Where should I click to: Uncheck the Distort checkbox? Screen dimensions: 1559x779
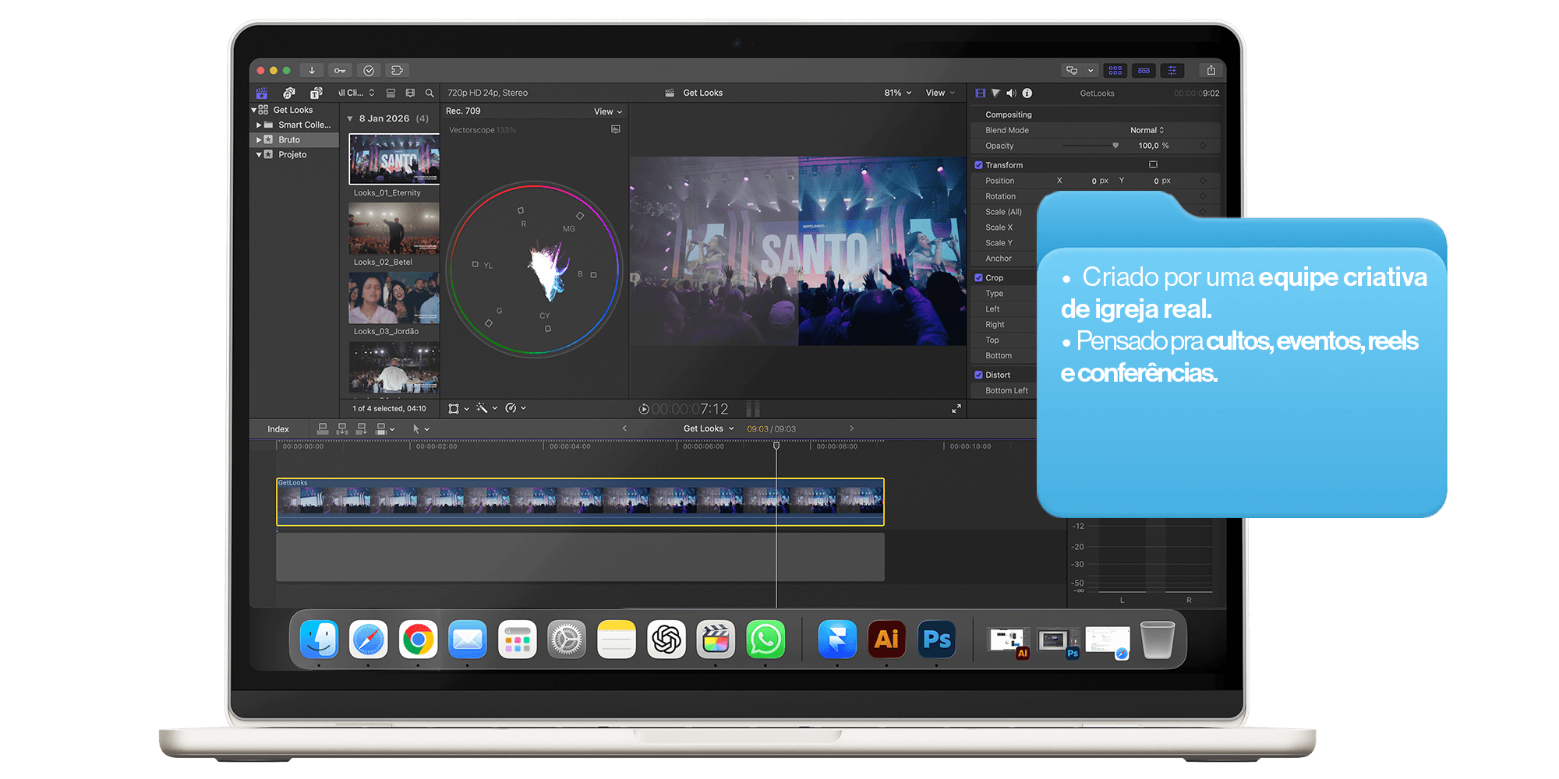tap(978, 375)
